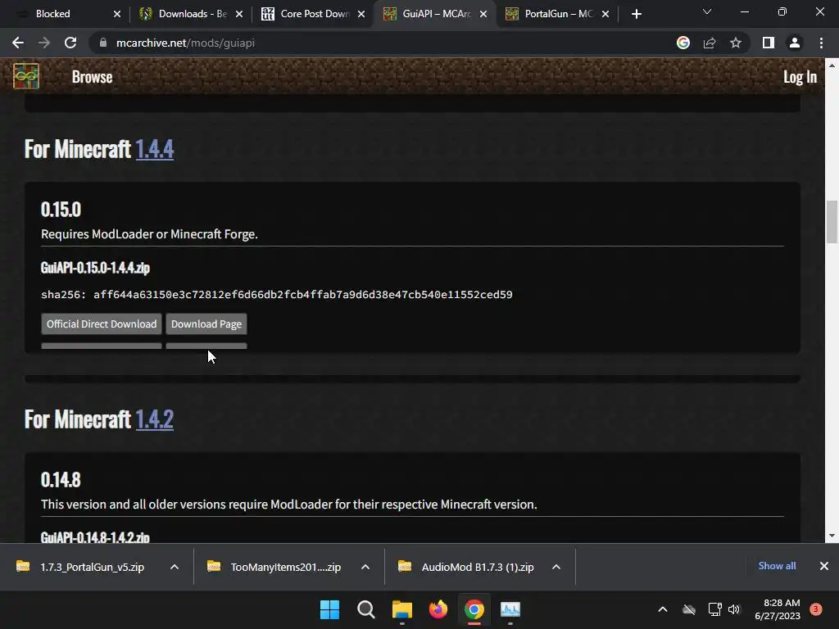The height and width of the screenshot is (629, 839).
Task: Open File Explorer from taskbar
Action: tap(401, 609)
